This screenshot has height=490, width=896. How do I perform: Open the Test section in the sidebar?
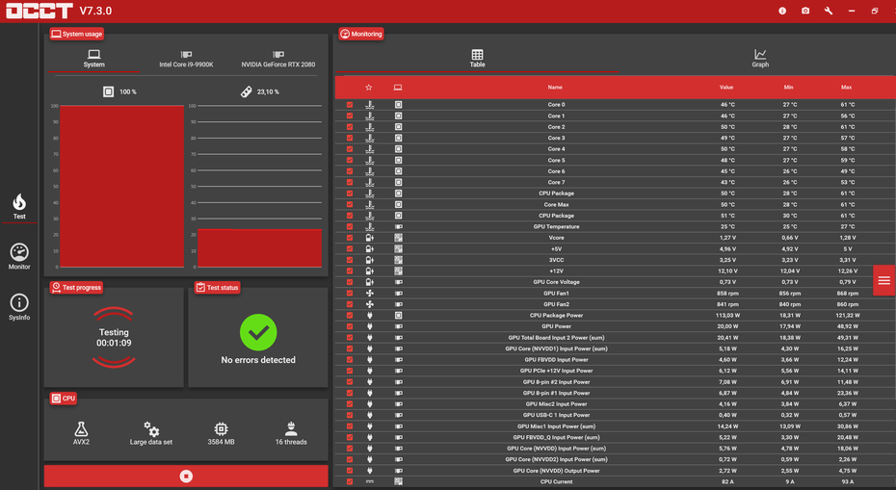coord(19,207)
